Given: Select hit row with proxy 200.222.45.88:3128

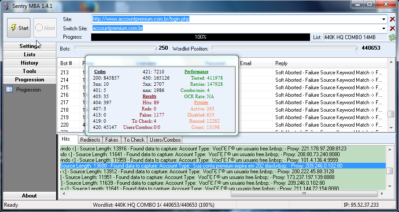Looking at the screenshot, I should pyautogui.click(x=223, y=172).
